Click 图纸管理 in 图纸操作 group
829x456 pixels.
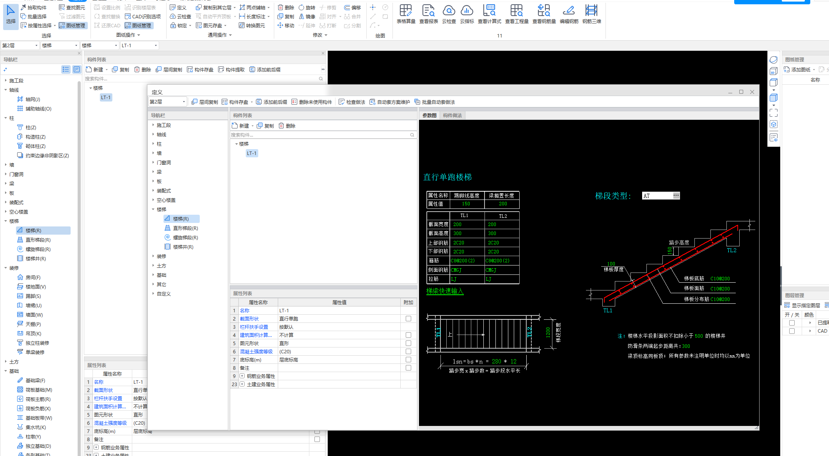click(138, 25)
